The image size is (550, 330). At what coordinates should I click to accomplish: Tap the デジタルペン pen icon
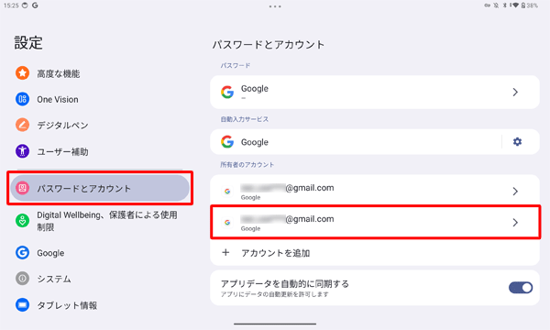(22, 126)
